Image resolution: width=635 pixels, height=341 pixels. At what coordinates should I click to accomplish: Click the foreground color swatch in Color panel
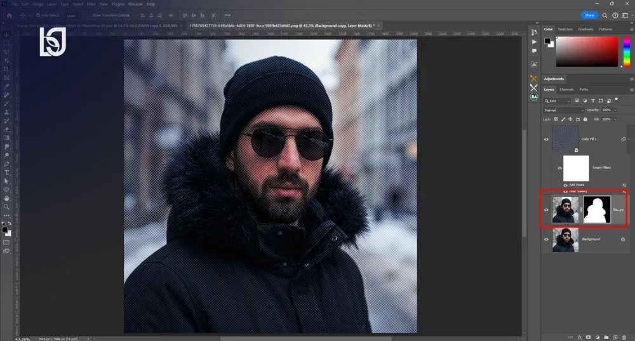547,41
